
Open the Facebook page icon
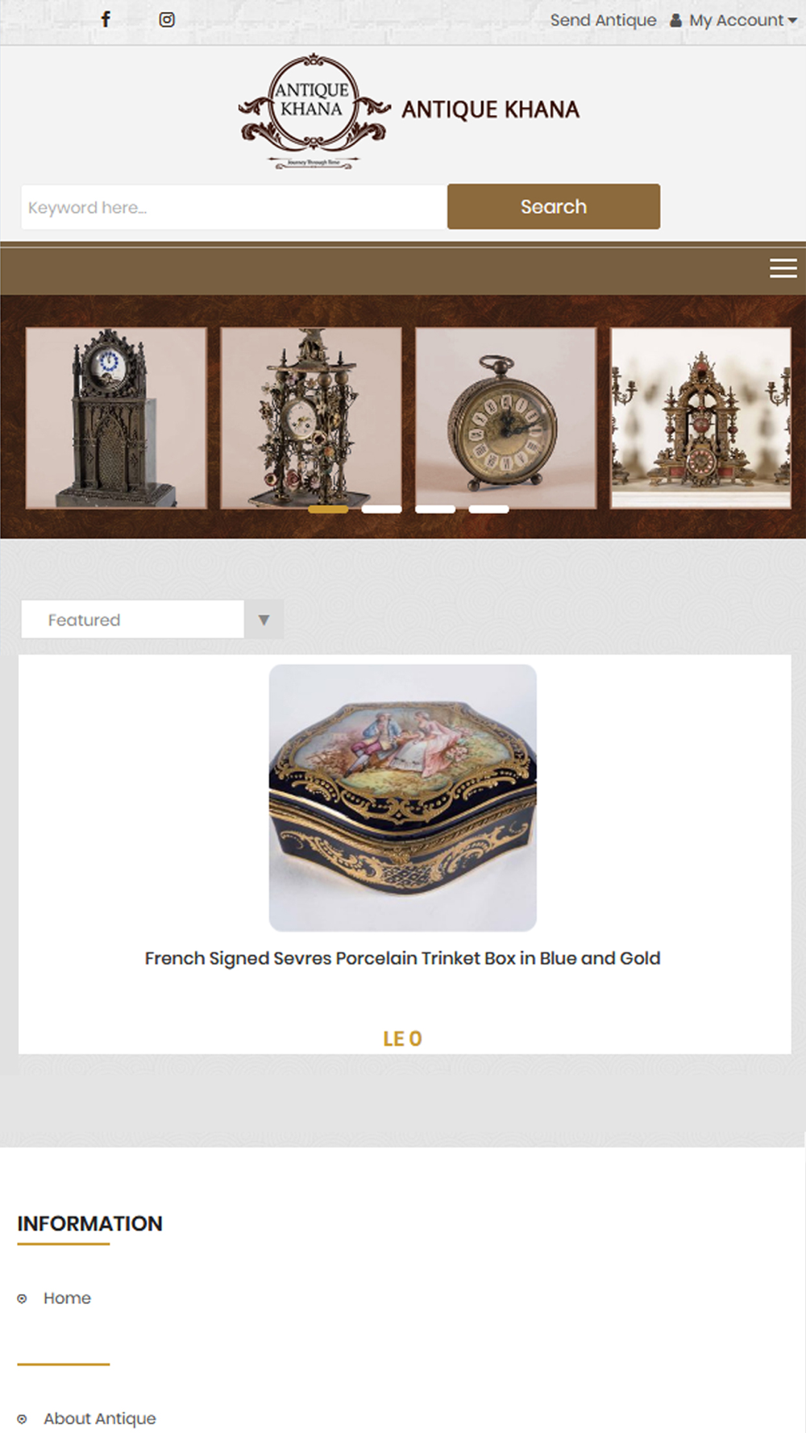pos(106,19)
